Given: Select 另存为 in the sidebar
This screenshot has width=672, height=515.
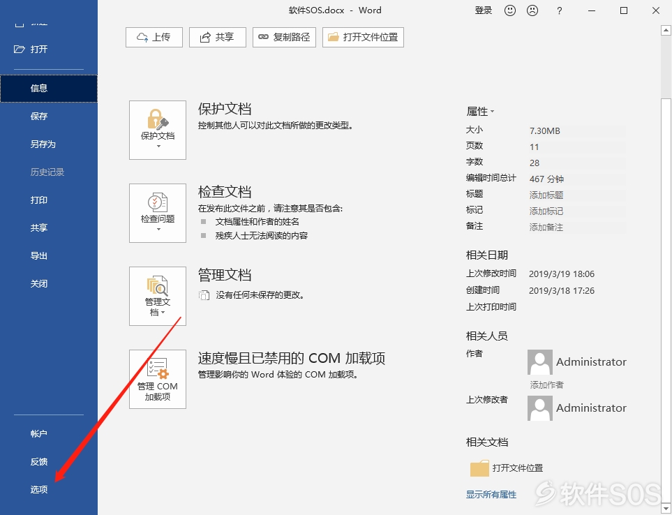Looking at the screenshot, I should (49, 144).
